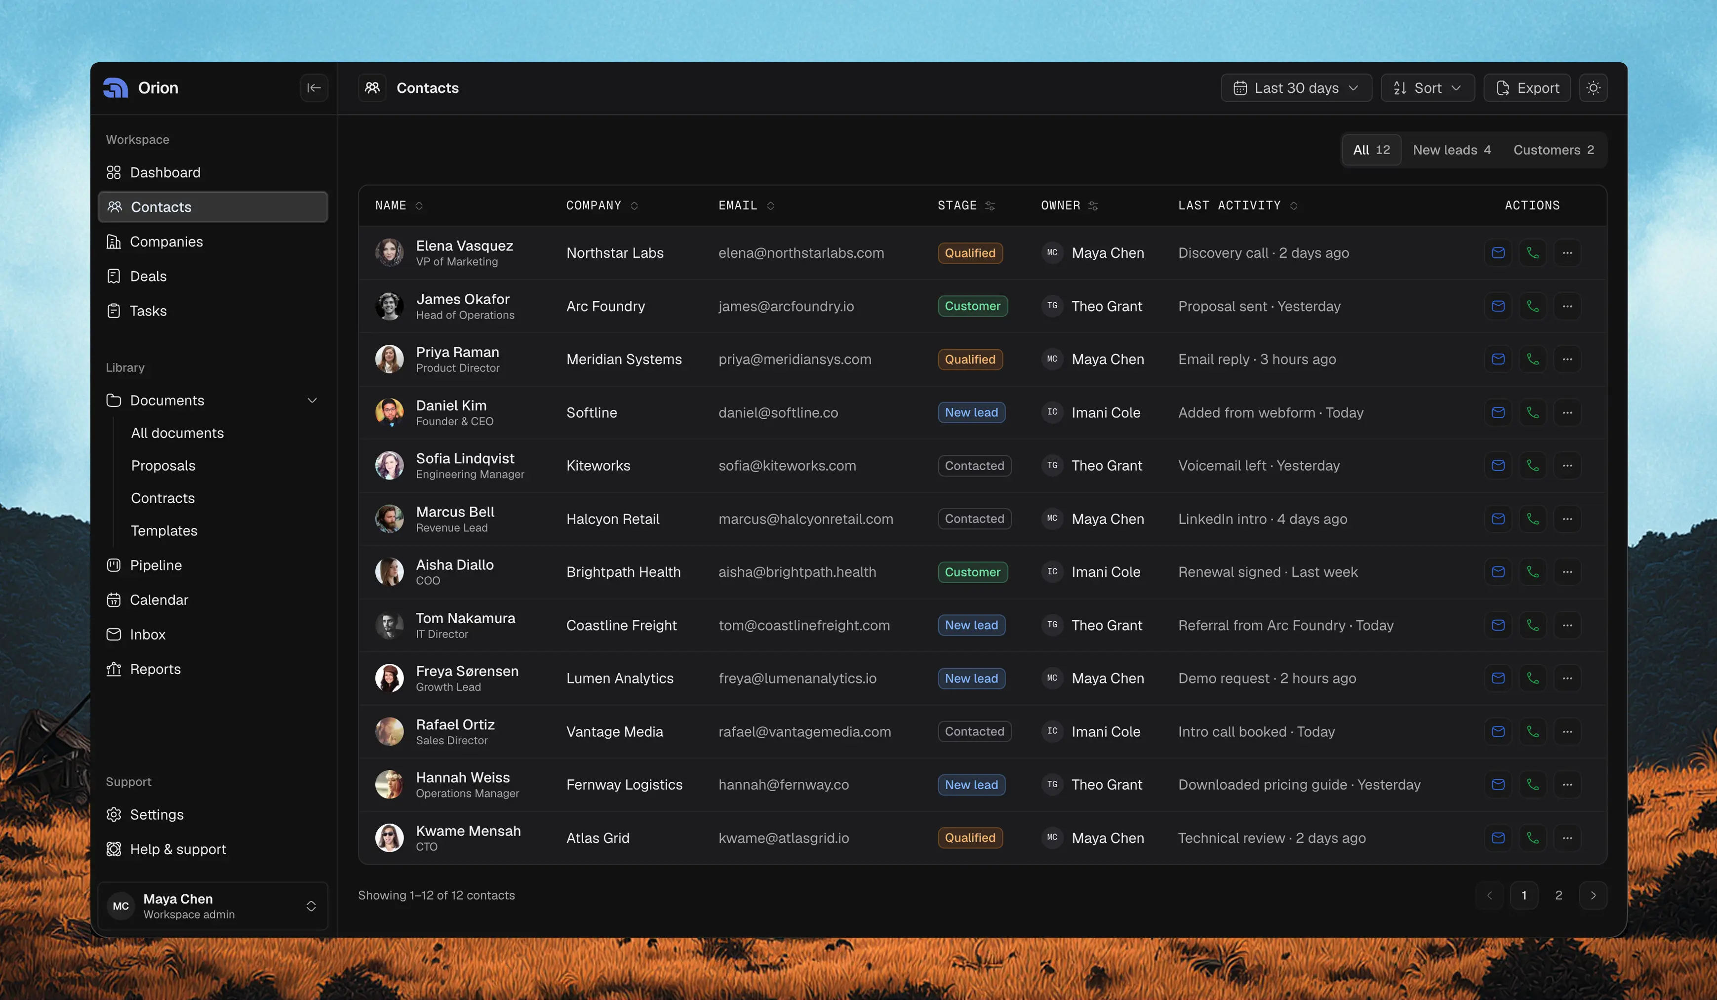Email Daniel Kim via mail icon
The width and height of the screenshot is (1717, 1000).
click(1498, 412)
